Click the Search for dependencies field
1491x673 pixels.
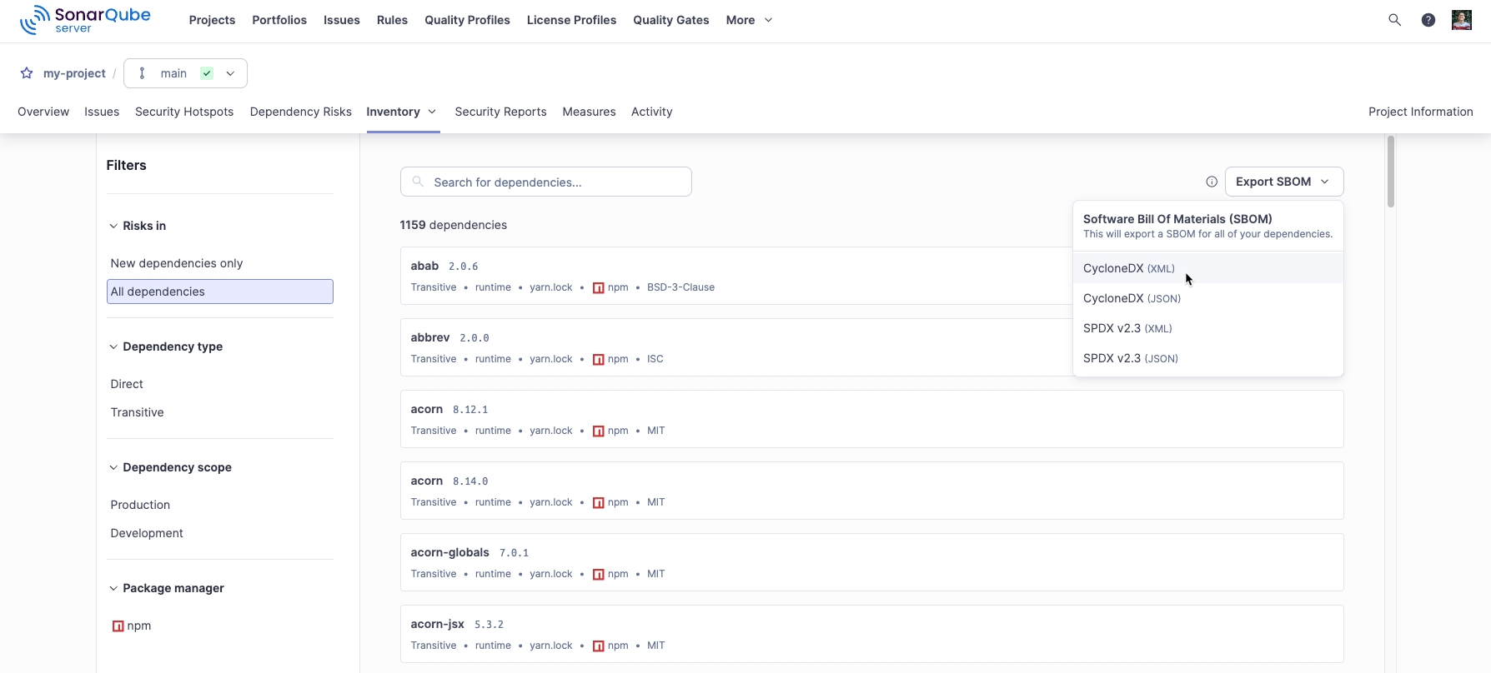coord(546,182)
